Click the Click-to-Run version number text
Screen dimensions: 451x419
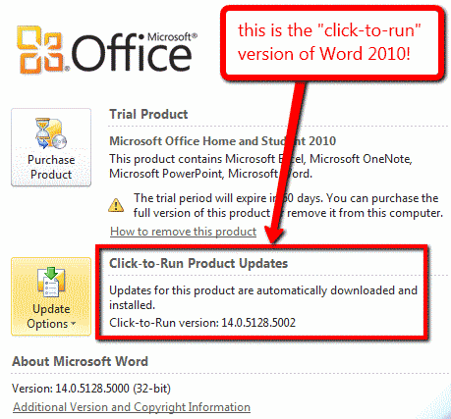(202, 323)
